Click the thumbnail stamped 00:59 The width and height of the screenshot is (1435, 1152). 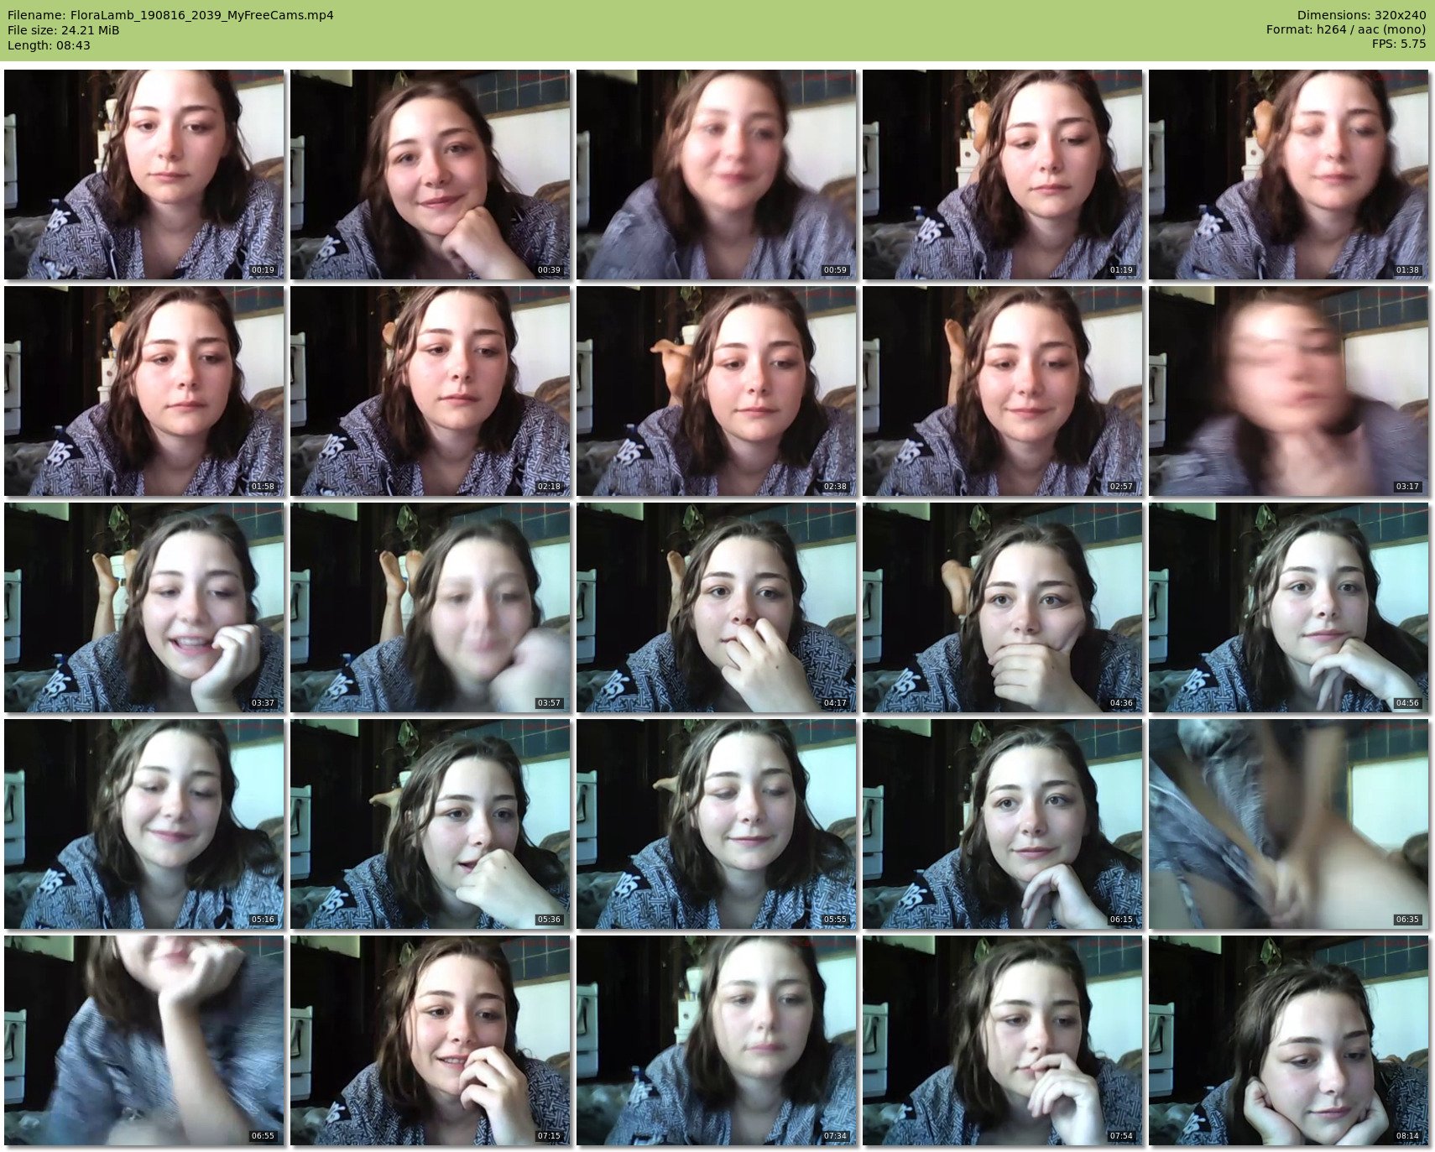tap(716, 175)
